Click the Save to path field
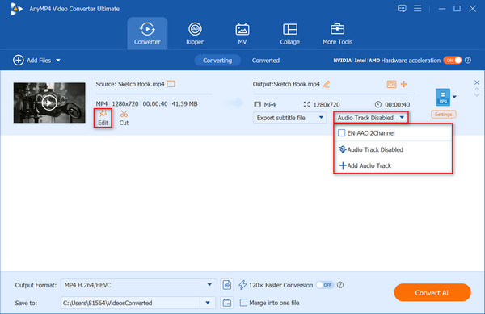This screenshot has height=314, width=485. (130, 303)
